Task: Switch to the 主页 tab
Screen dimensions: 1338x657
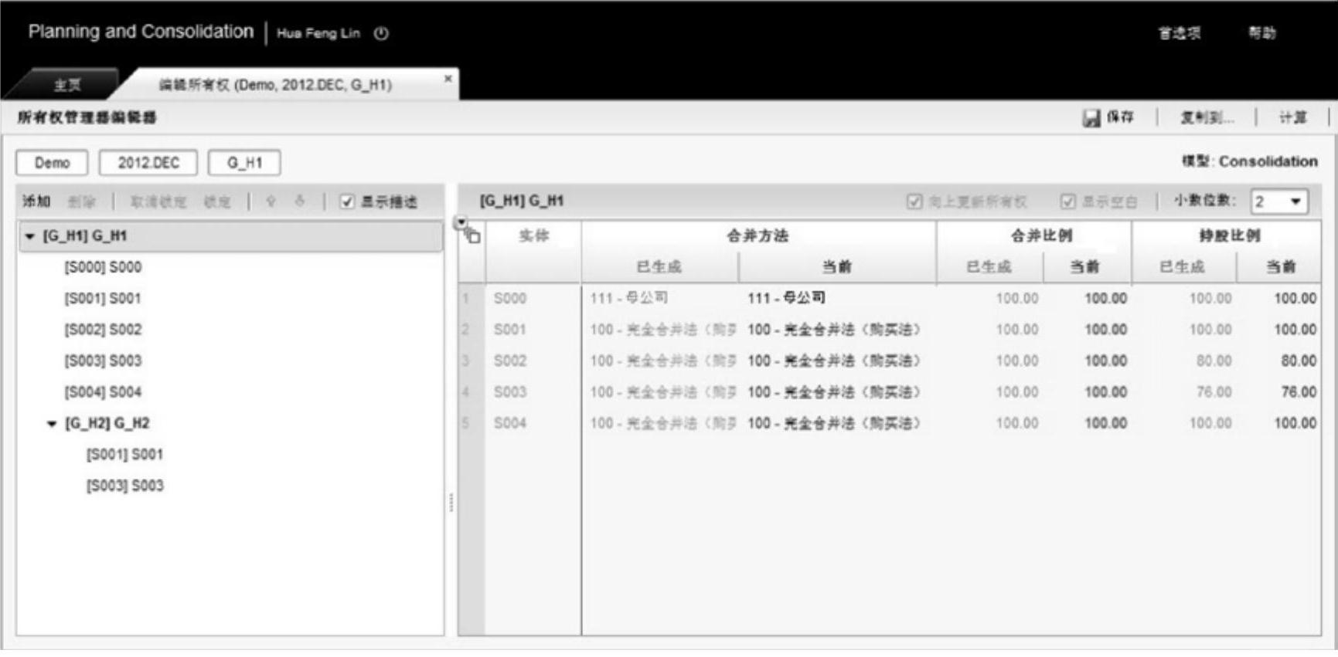Action: point(67,85)
